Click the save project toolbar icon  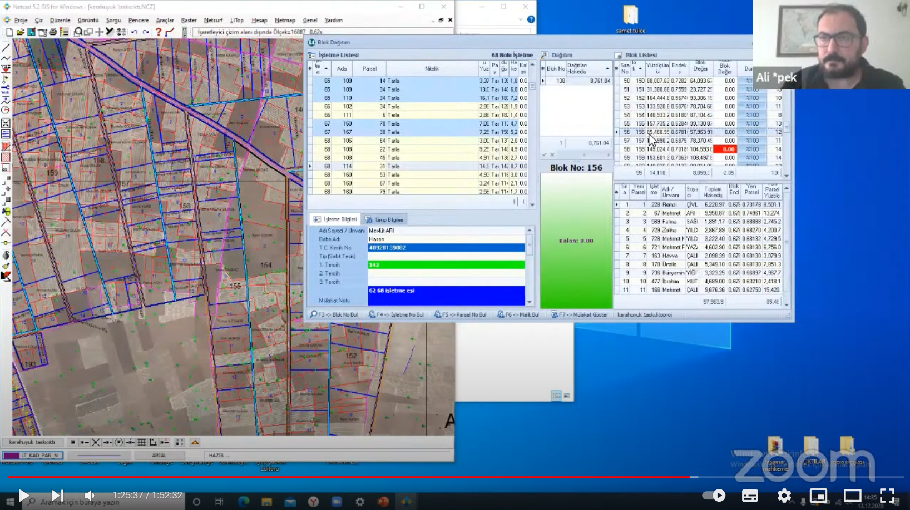pyautogui.click(x=31, y=32)
